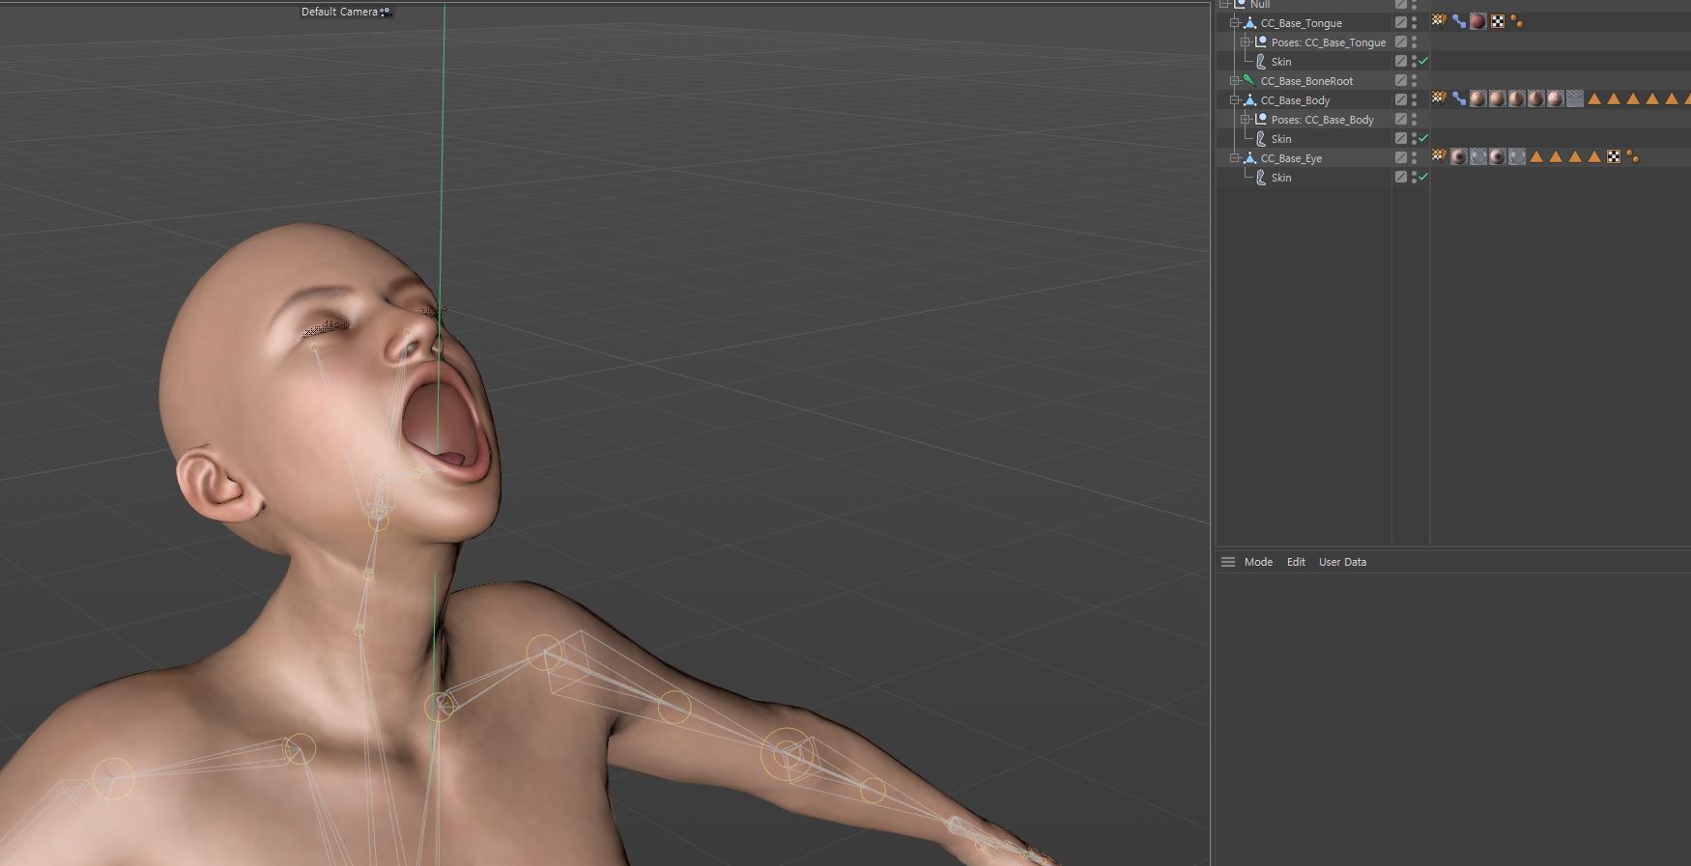Toggle visibility dots for CC_Base_Tongue
Screen dimensions: 1691x866
(1414, 22)
